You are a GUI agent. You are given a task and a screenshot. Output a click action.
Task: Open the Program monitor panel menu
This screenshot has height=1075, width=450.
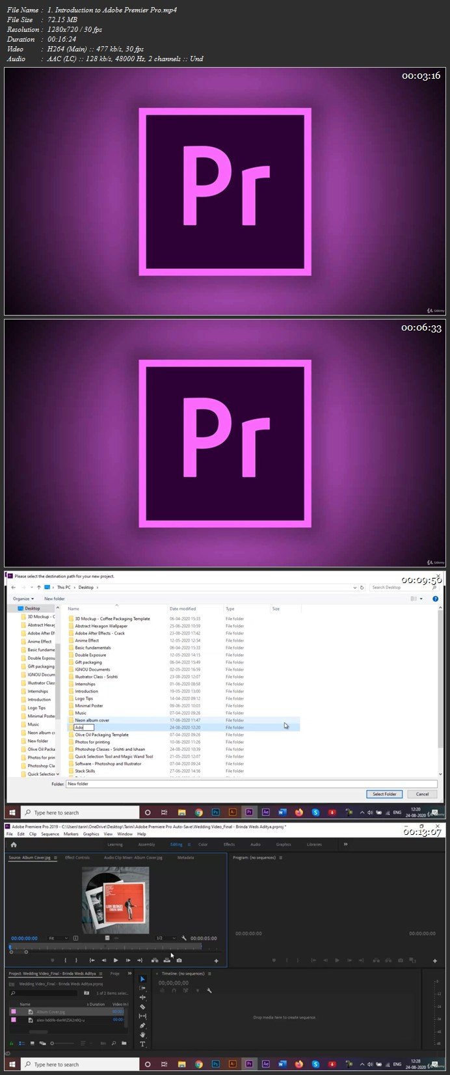point(280,858)
